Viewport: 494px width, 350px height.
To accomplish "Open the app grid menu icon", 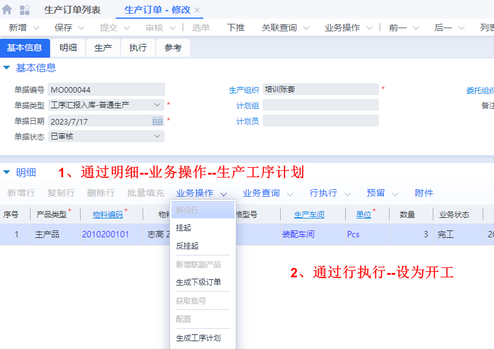I will [25, 10].
